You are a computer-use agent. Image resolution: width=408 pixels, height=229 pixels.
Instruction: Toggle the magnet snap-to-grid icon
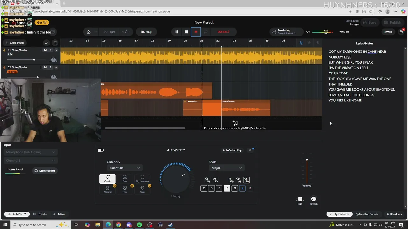point(301,43)
